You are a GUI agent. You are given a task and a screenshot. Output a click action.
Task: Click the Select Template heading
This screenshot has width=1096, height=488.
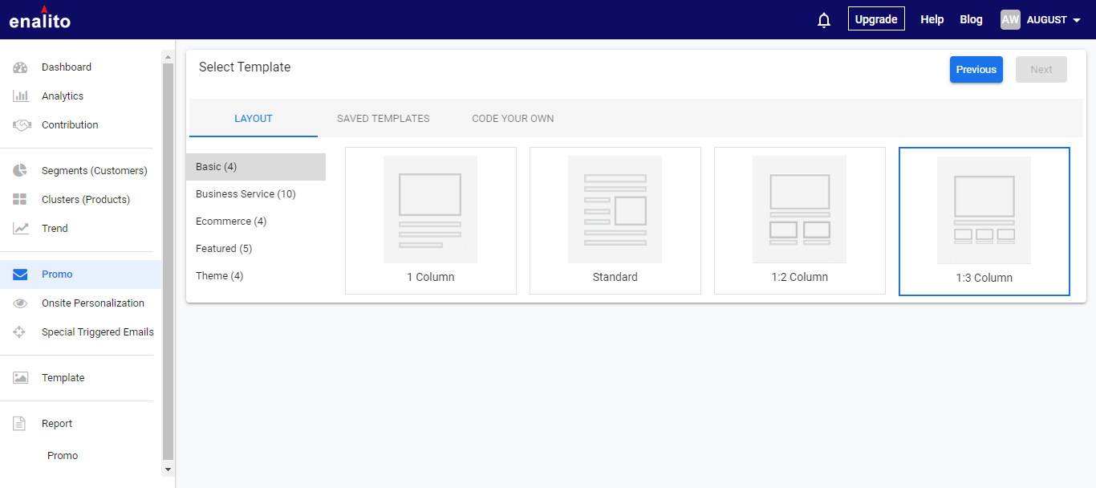click(x=245, y=67)
